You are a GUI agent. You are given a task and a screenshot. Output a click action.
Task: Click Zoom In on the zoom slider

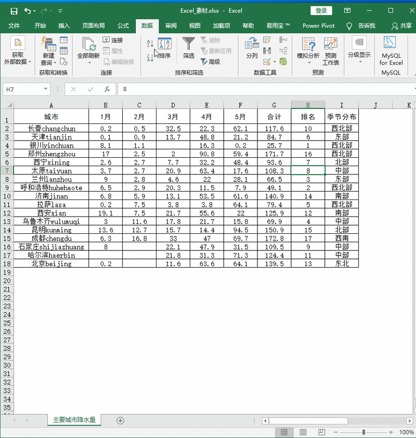point(391,432)
